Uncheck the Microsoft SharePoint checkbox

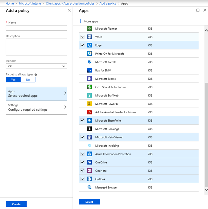(82, 120)
